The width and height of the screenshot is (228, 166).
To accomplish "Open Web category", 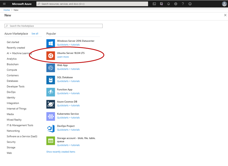I will point(9,153).
